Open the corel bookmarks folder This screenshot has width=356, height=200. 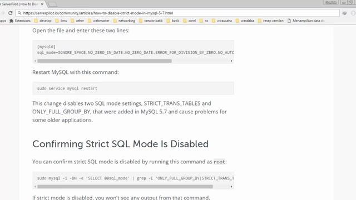coord(189,21)
